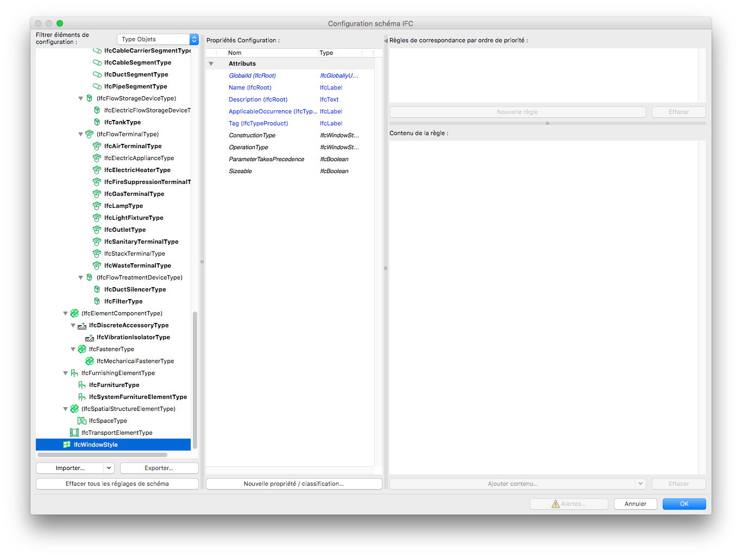Click the IfcFilterType icon
This screenshot has height=558, width=742.
[x=97, y=301]
